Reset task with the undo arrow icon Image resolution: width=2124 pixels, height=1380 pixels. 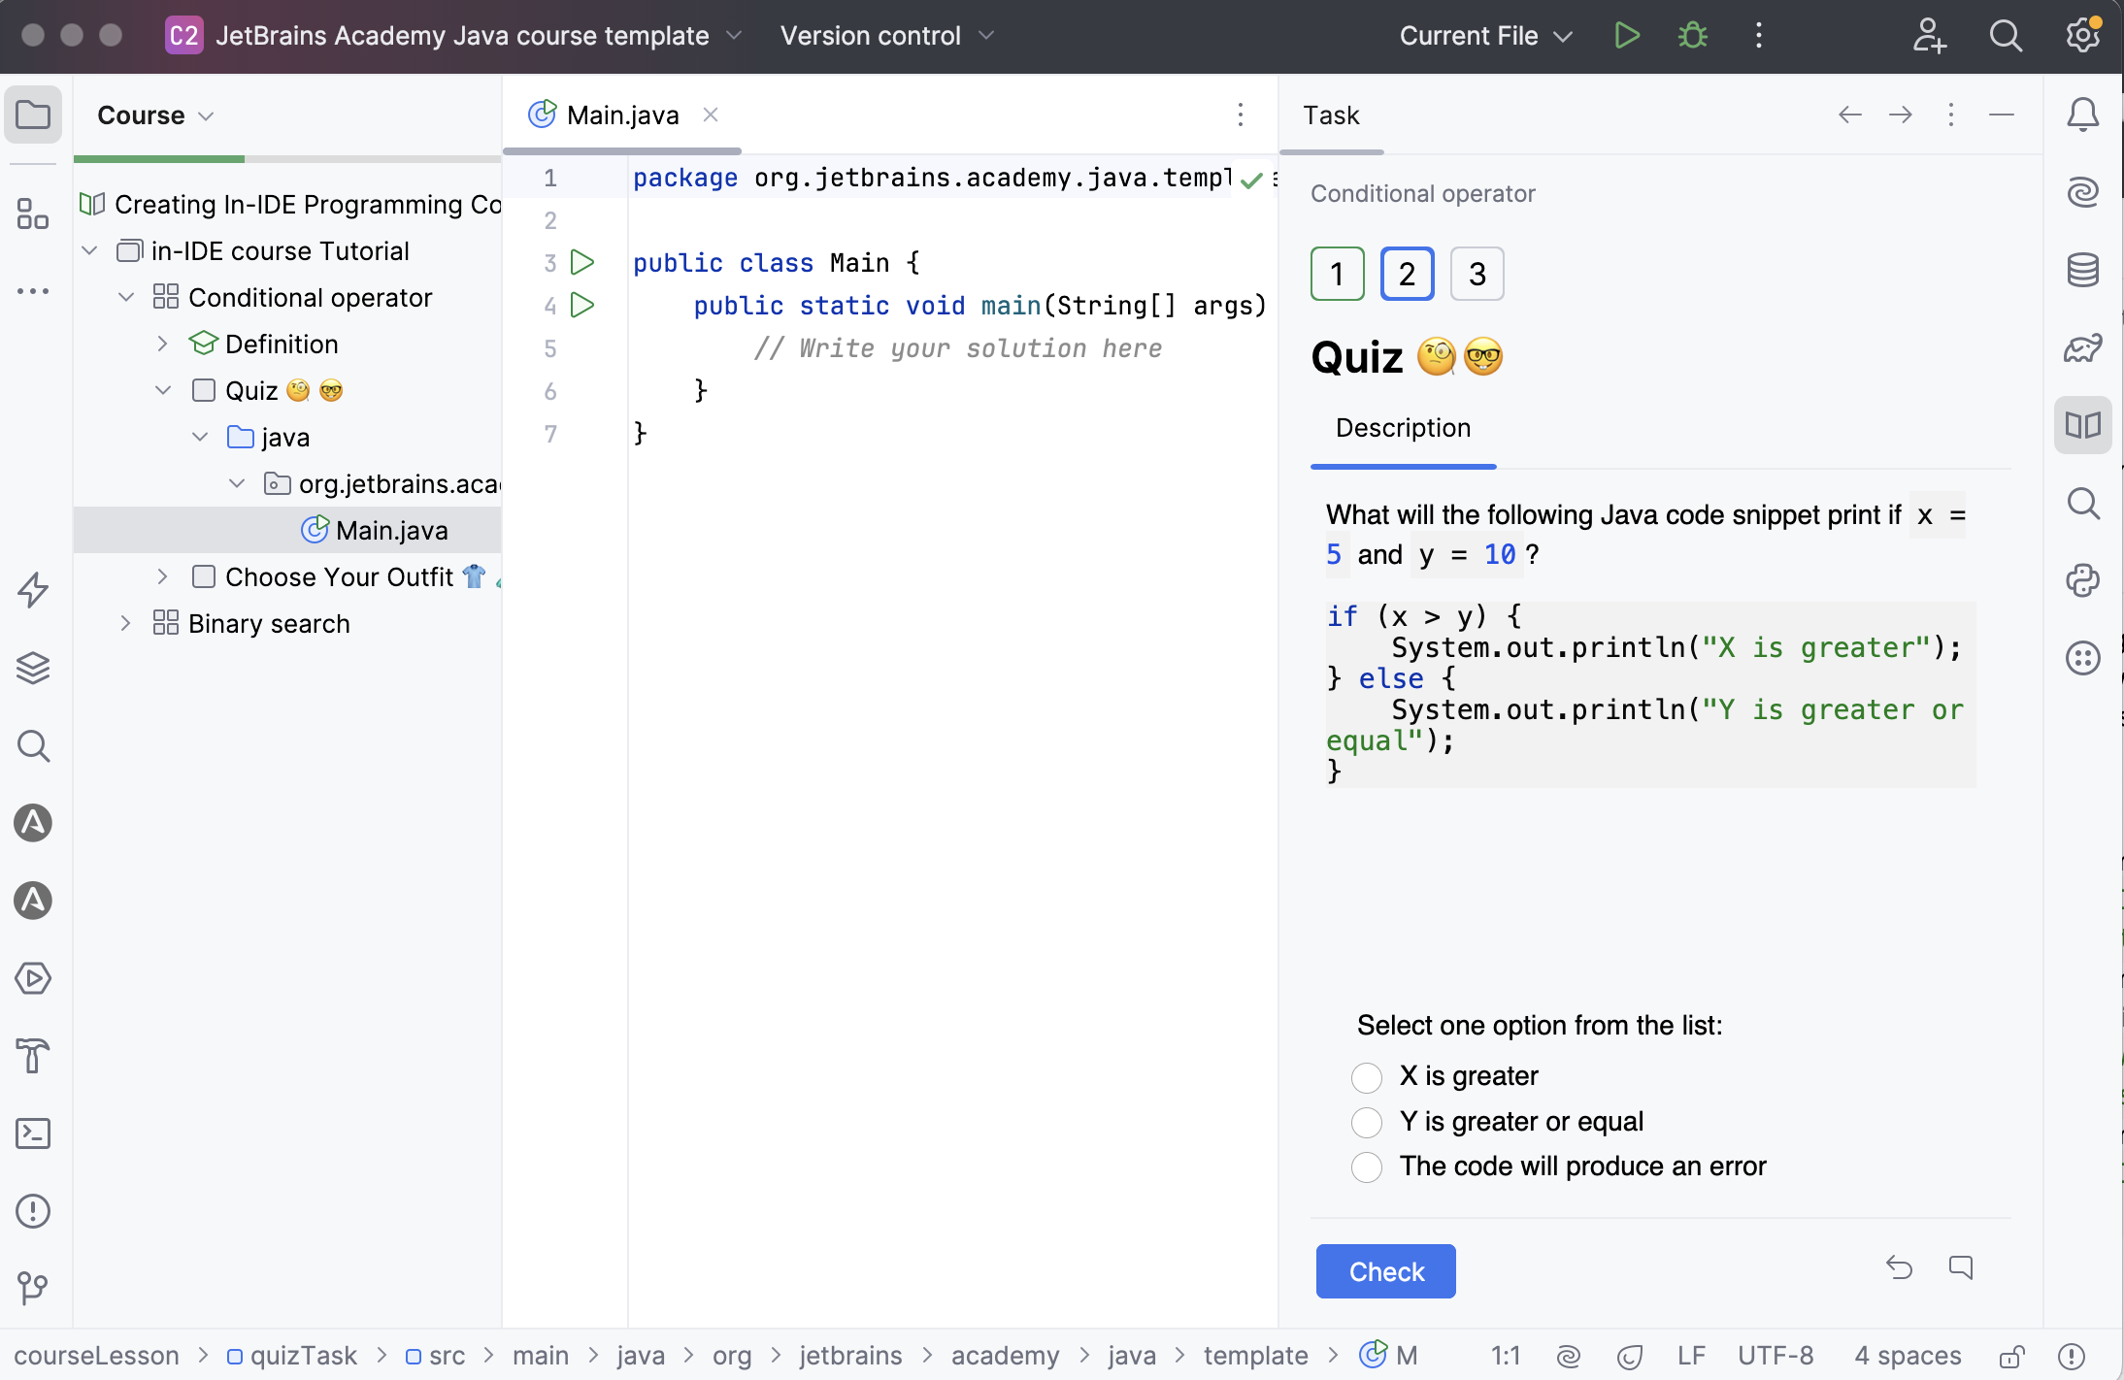1899,1267
